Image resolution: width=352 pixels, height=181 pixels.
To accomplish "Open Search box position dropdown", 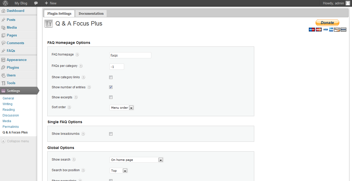I will click(x=118, y=171).
